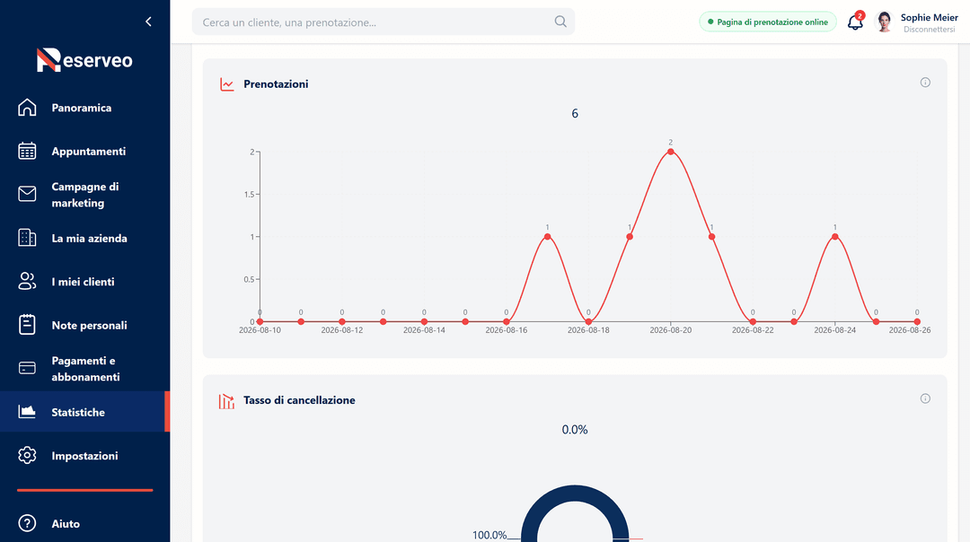Show info for Tasso di cancellazione
Image resolution: width=970 pixels, height=542 pixels.
click(x=925, y=398)
